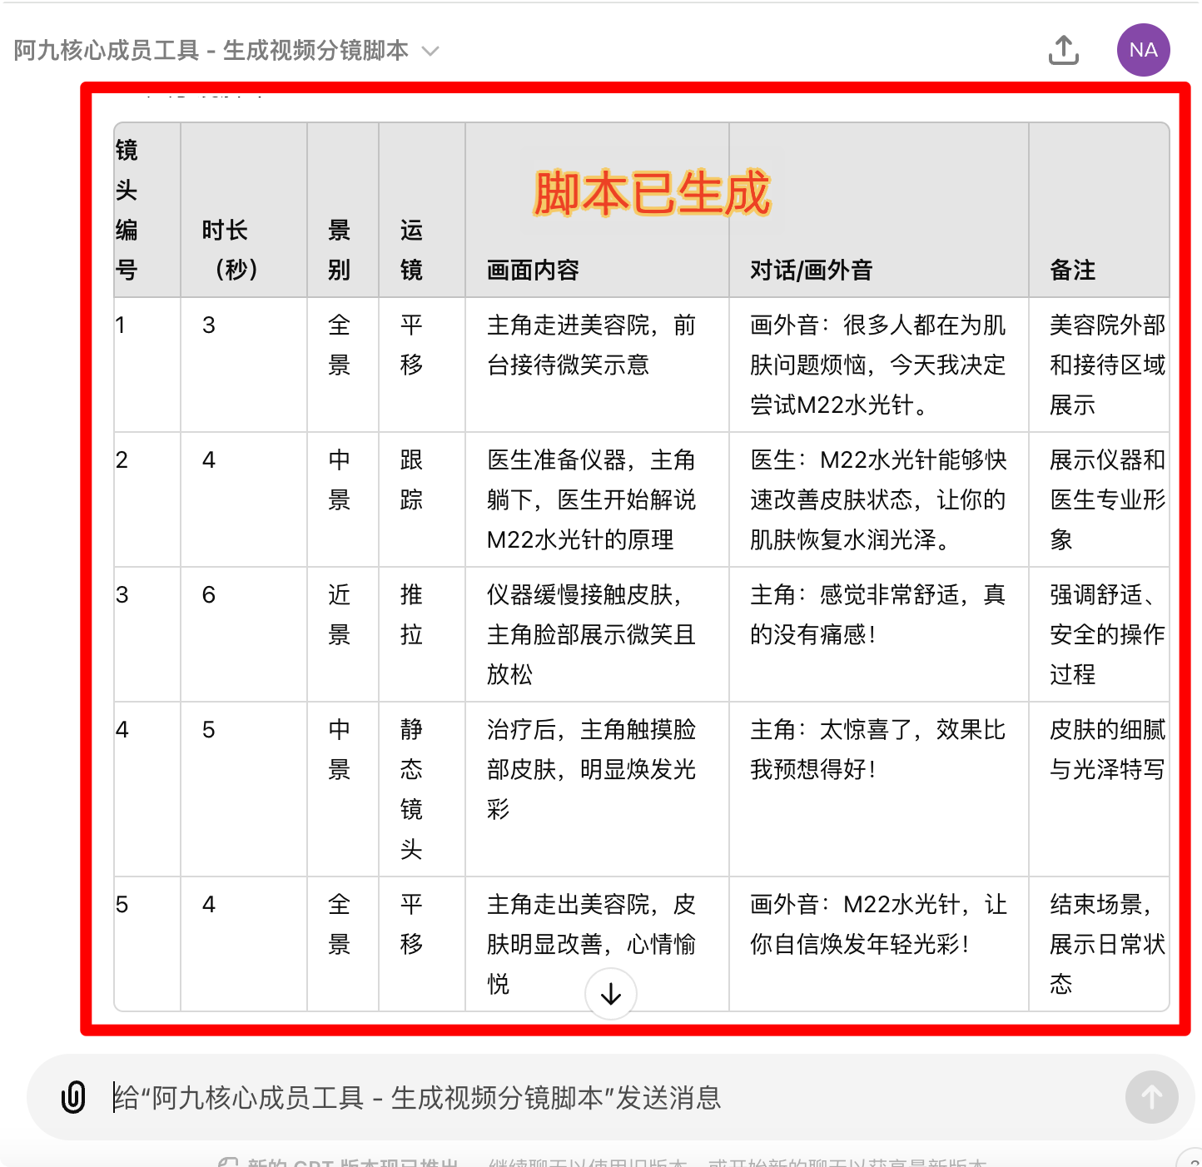Select shot 1 row number cell
This screenshot has width=1202, height=1167.
tap(146, 365)
